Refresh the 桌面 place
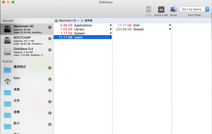 pos(50,90)
